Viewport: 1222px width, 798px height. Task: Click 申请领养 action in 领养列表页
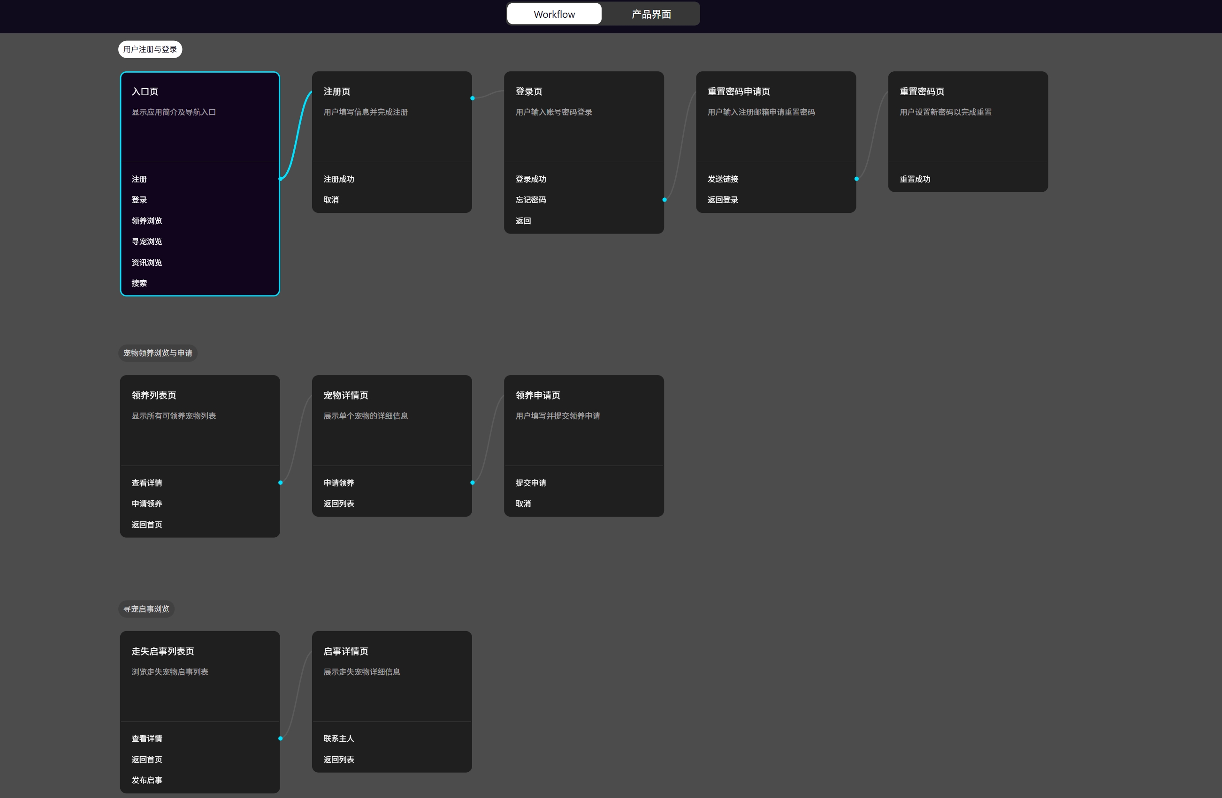point(147,503)
